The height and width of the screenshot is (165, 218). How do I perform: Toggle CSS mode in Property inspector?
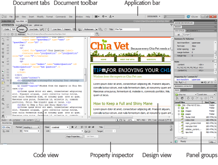click(x=6, y=131)
